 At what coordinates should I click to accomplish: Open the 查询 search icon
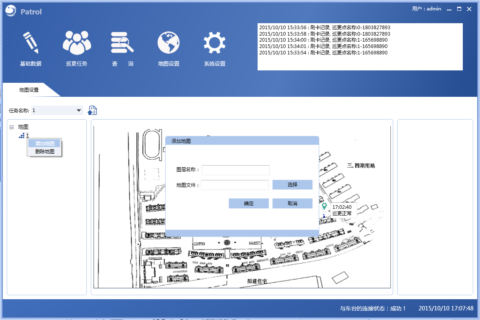pos(122,43)
